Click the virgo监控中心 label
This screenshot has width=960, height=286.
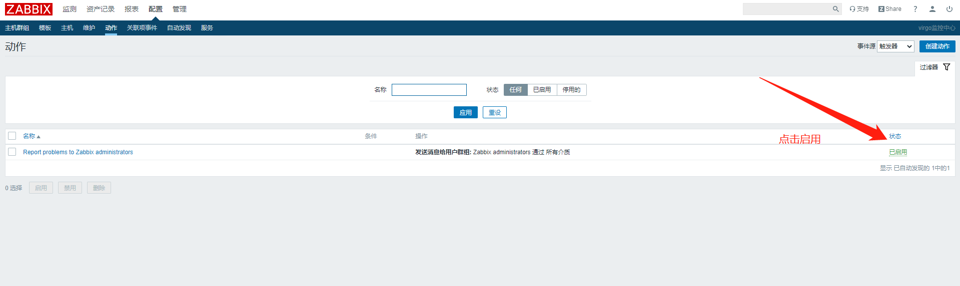[x=936, y=28]
